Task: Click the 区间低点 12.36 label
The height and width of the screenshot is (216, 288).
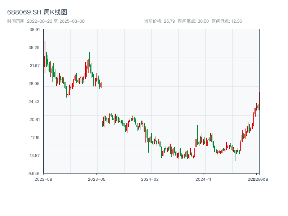Action: tap(227, 21)
